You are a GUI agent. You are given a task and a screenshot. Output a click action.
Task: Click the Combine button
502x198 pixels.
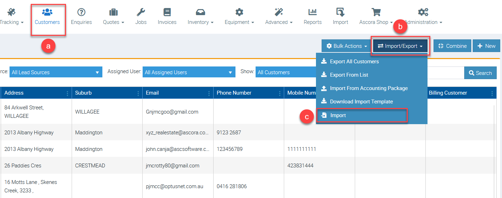pyautogui.click(x=452, y=46)
